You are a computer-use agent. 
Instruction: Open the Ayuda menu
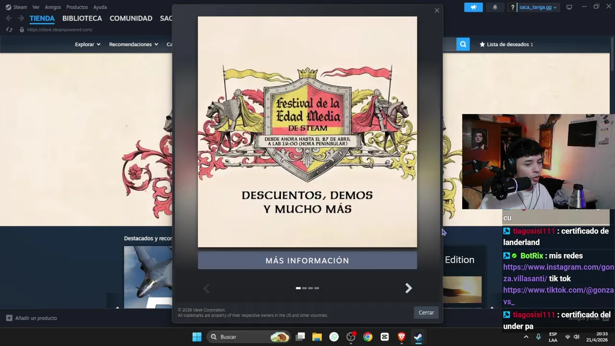(100, 7)
